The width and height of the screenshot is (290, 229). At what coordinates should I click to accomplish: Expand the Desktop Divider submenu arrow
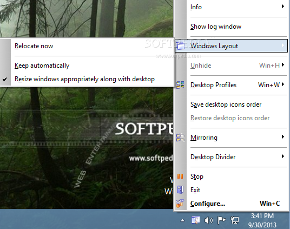283,156
